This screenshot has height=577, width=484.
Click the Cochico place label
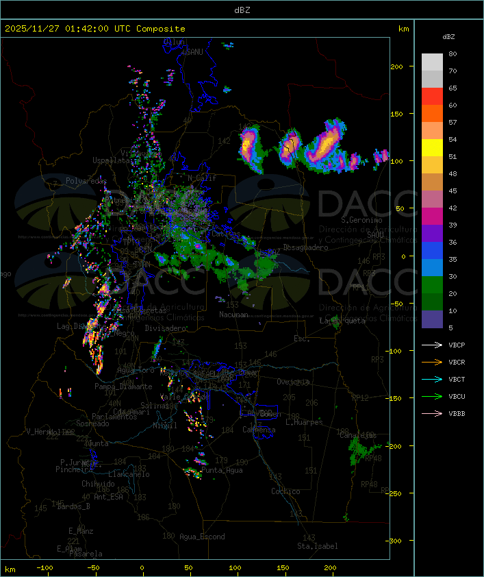click(285, 491)
